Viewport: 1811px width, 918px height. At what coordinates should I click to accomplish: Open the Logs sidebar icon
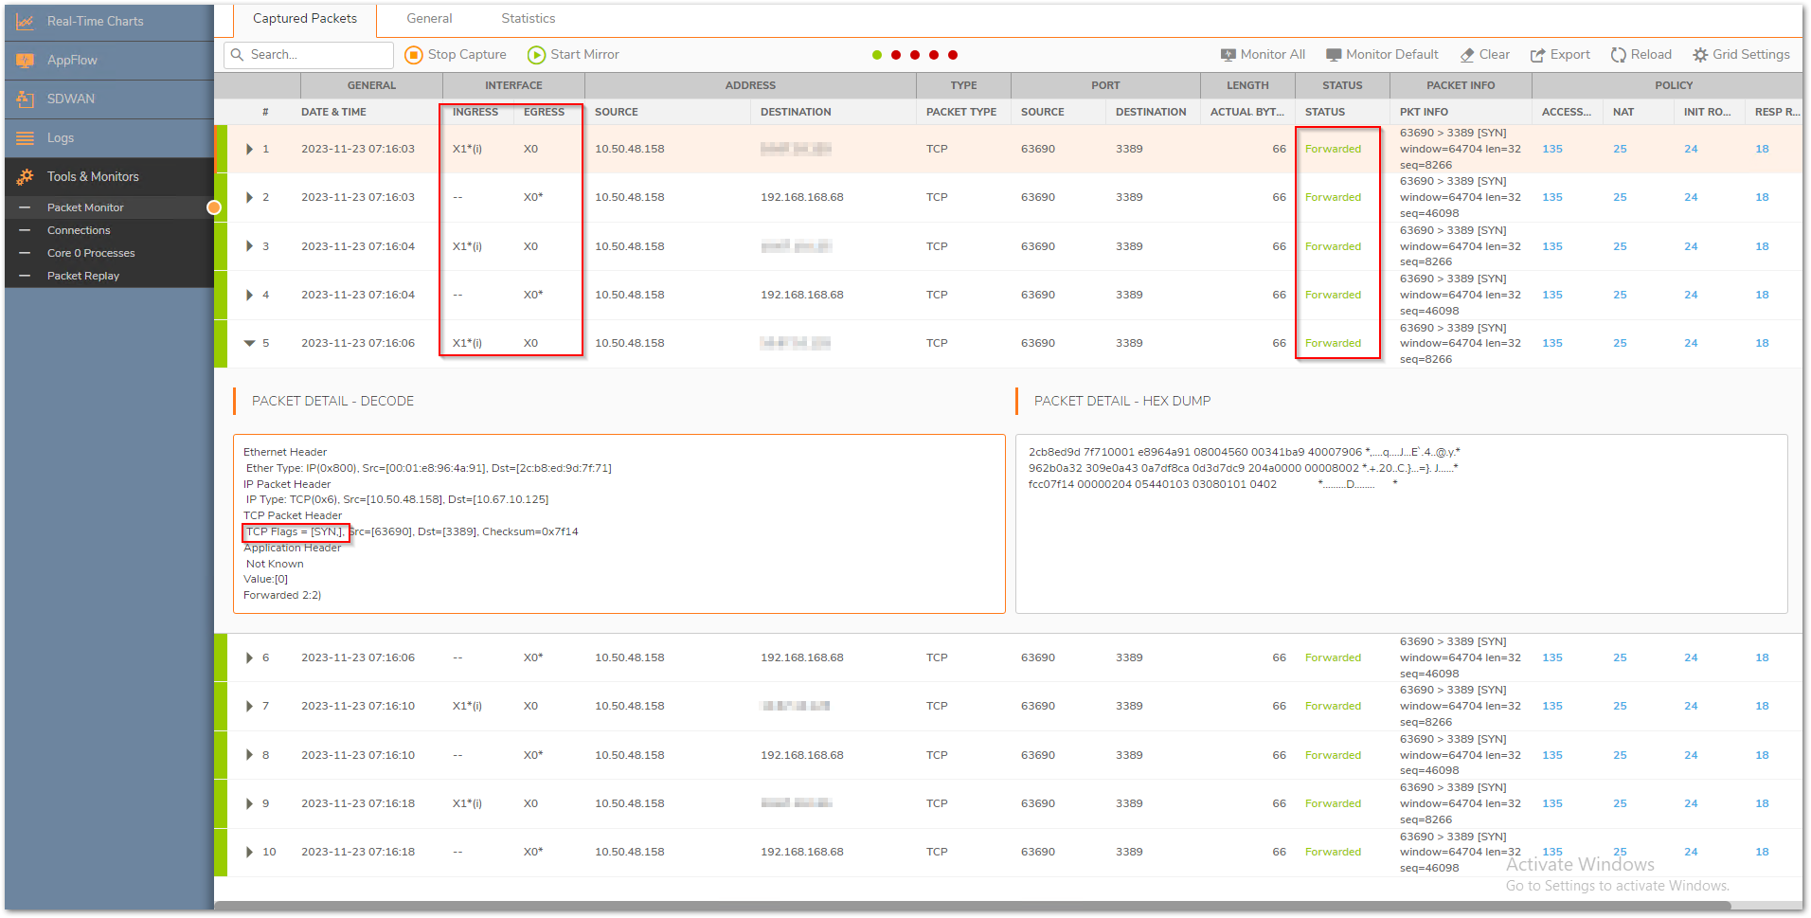26,137
